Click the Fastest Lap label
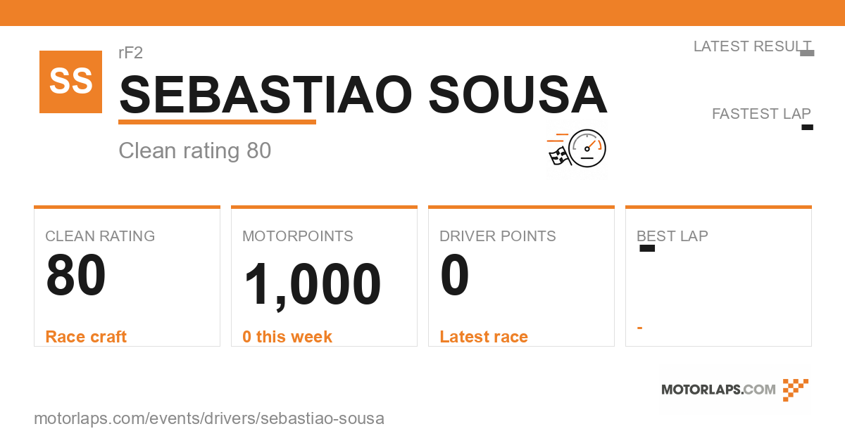 761,114
